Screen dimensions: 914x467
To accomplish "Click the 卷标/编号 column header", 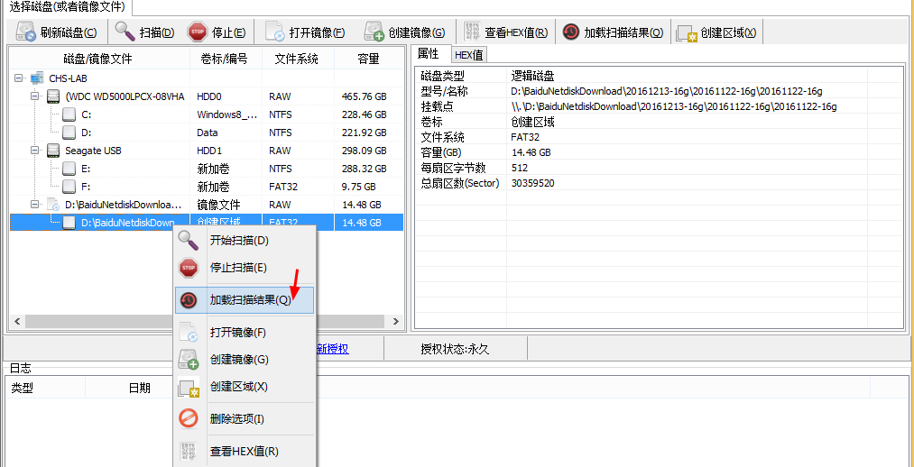I will [226, 59].
